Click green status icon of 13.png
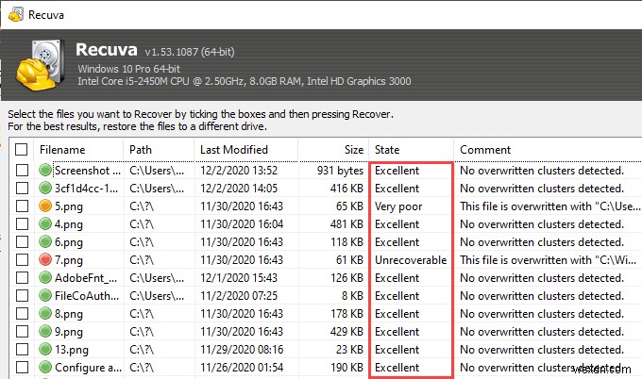 pyautogui.click(x=45, y=350)
